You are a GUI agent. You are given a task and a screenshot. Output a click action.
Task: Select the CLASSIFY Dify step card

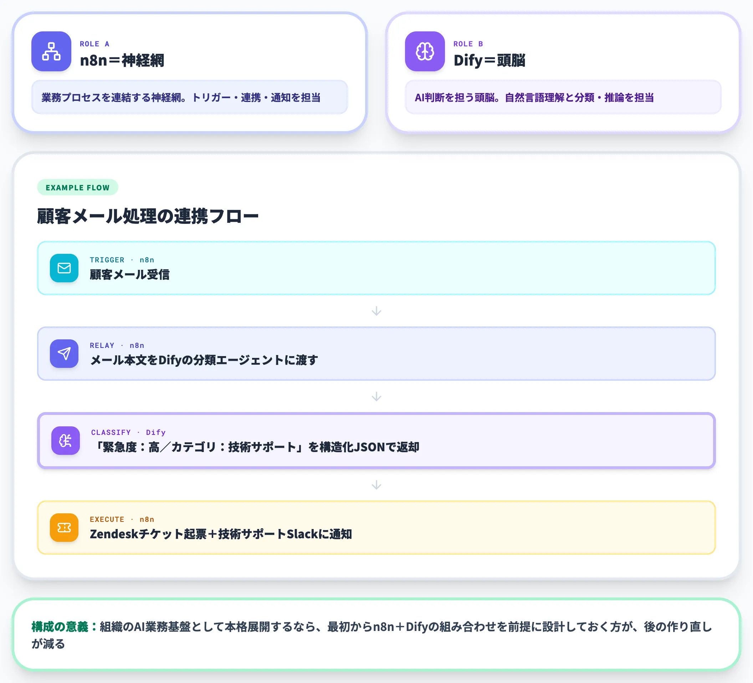point(376,441)
